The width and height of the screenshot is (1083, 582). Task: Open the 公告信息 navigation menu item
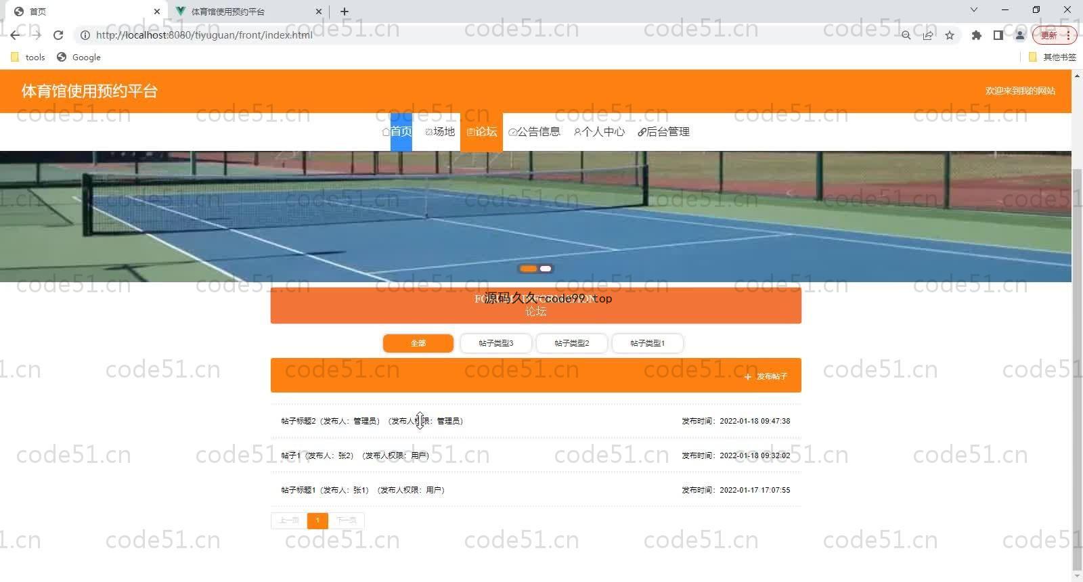coord(534,132)
